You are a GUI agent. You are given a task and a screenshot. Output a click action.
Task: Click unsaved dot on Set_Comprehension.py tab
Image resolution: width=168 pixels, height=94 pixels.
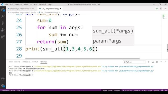click(61, 9)
